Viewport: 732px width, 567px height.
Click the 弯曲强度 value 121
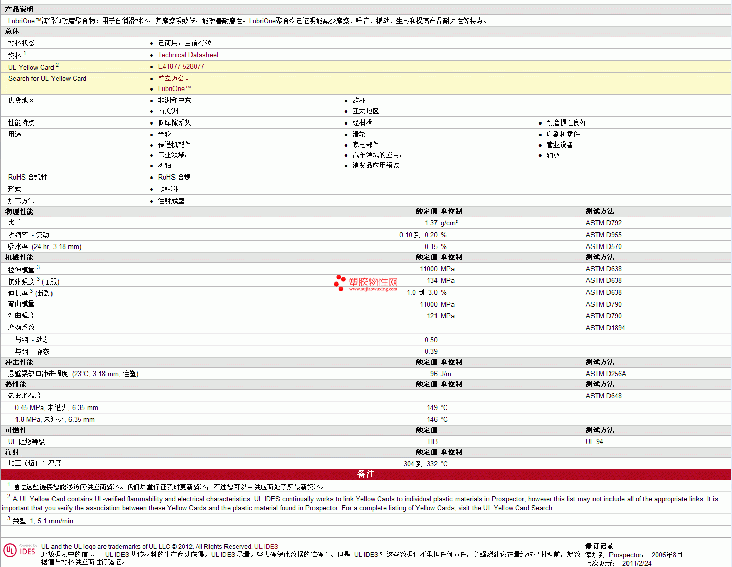[x=432, y=316]
